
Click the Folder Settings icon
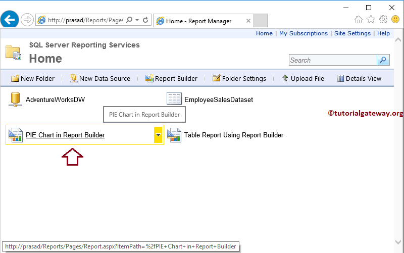(217, 78)
